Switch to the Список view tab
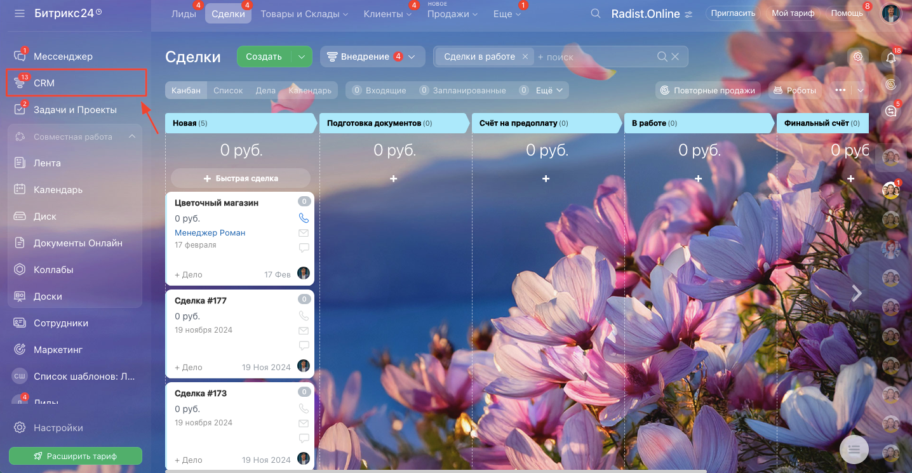Screen dimensions: 912x473 coord(228,90)
